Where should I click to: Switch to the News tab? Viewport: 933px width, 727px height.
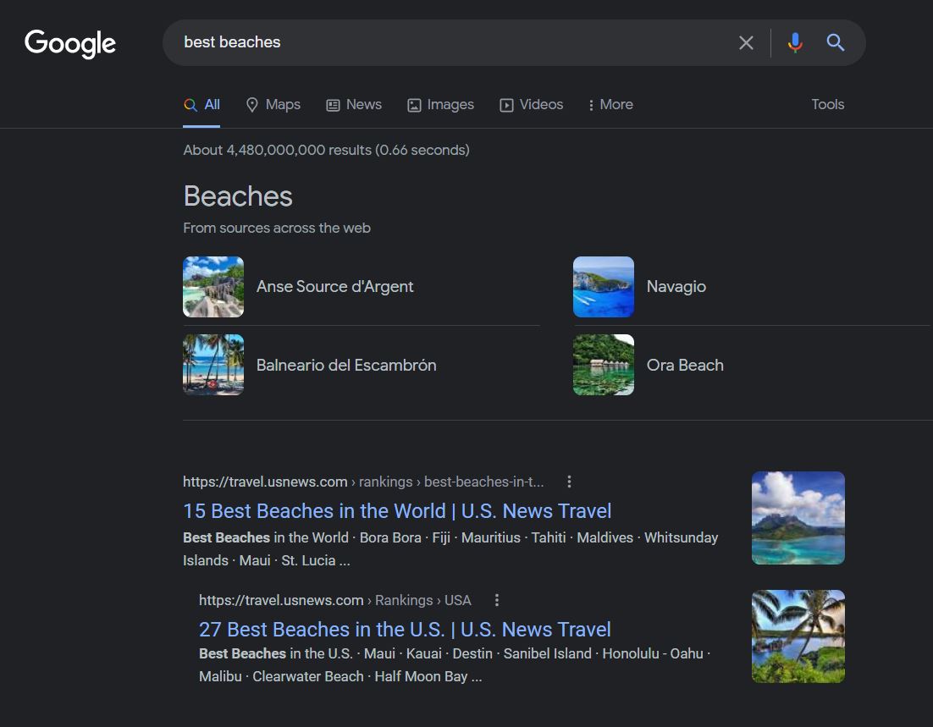coord(354,105)
